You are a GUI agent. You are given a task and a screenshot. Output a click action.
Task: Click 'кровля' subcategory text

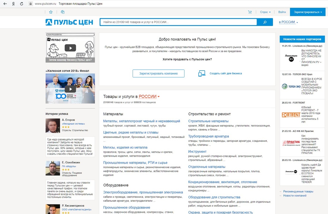click(193, 126)
